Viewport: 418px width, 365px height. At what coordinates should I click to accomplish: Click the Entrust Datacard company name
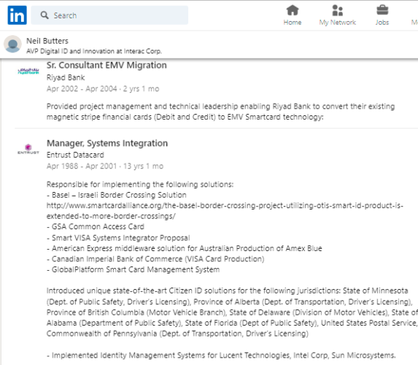(x=75, y=155)
